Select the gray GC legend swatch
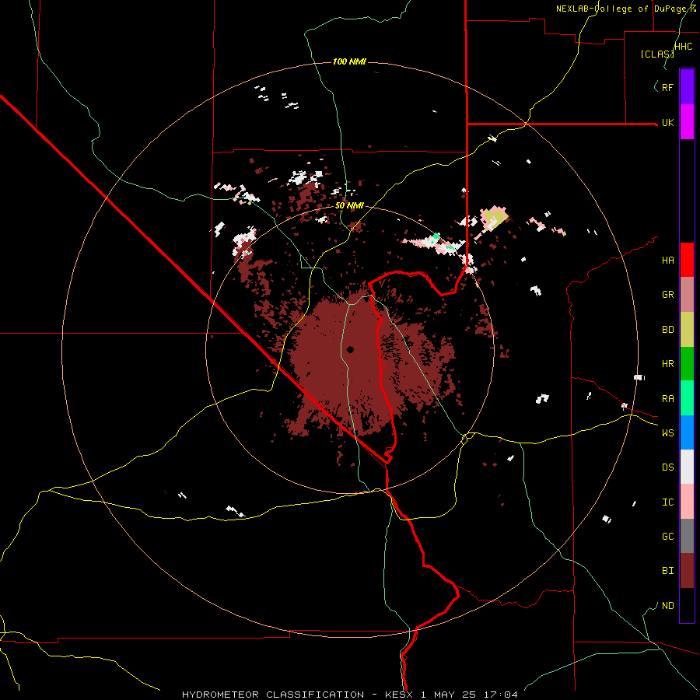The height and width of the screenshot is (700, 700). (x=687, y=536)
